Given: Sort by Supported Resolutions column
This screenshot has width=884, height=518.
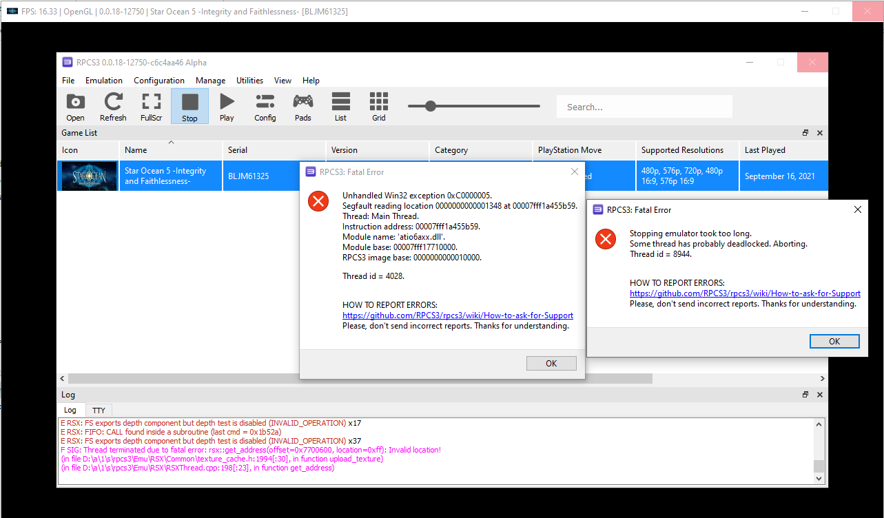Looking at the screenshot, I should click(x=688, y=150).
